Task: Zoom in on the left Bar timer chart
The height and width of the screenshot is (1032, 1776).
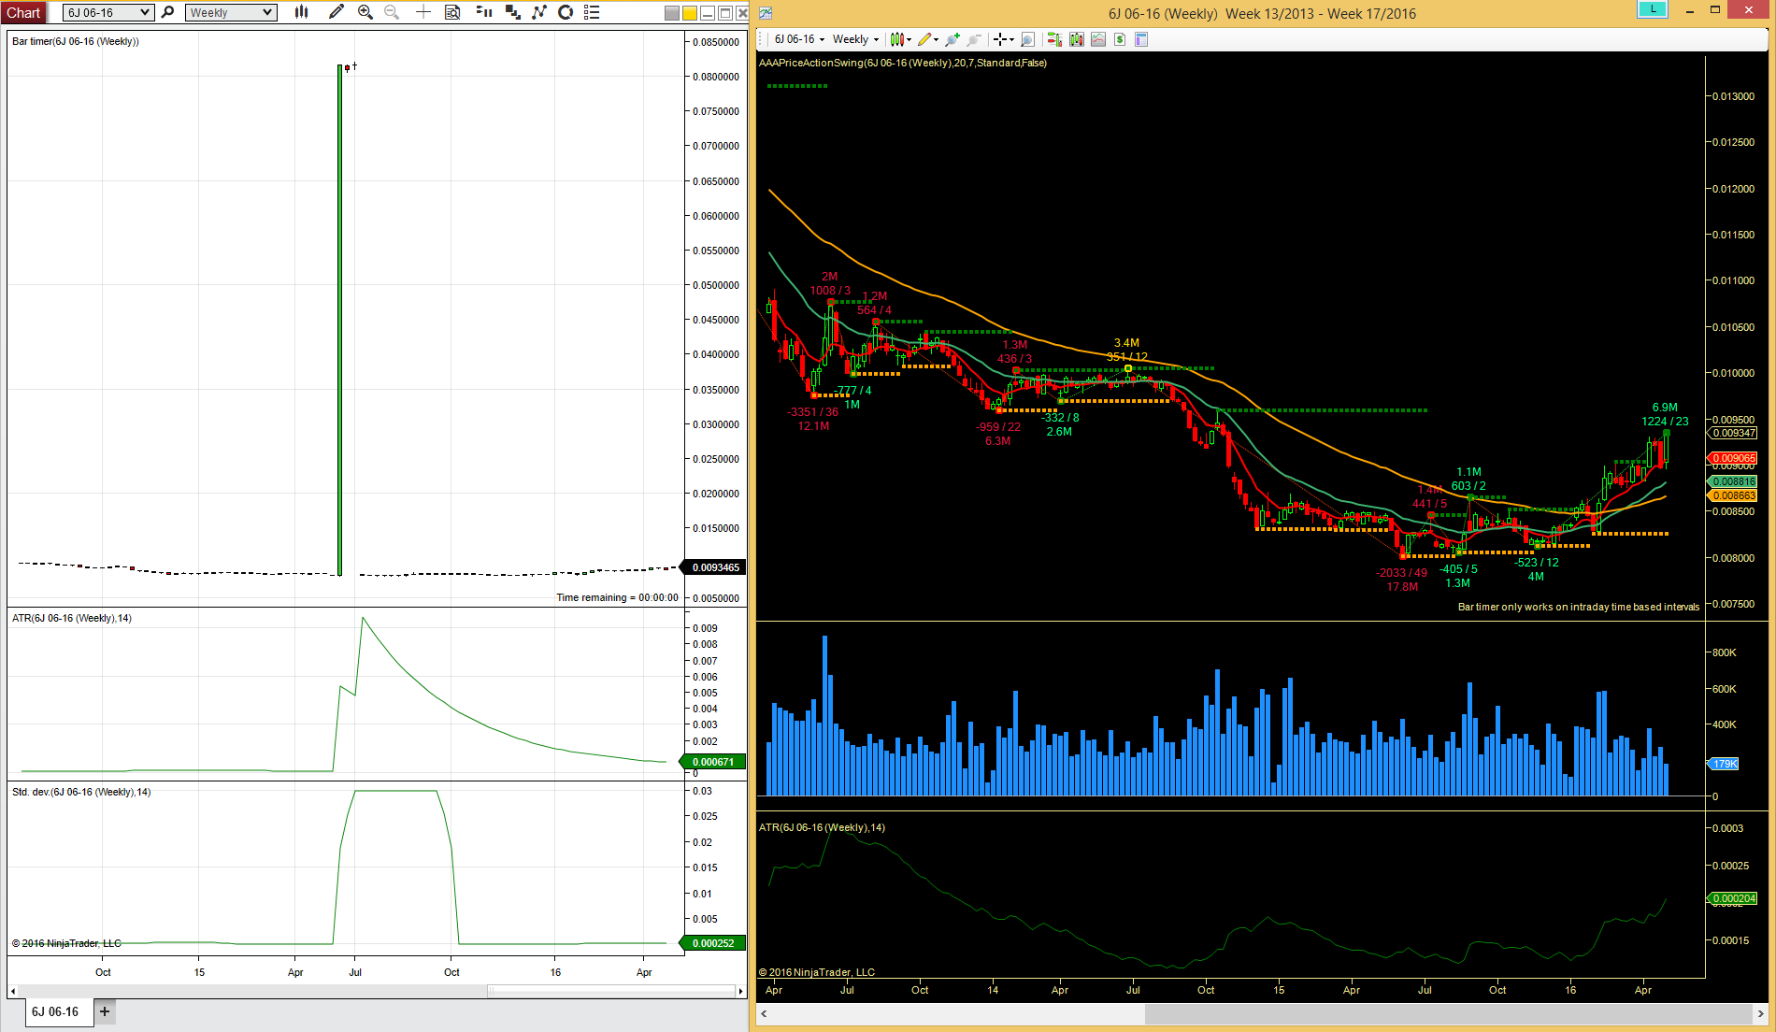Action: point(365,12)
